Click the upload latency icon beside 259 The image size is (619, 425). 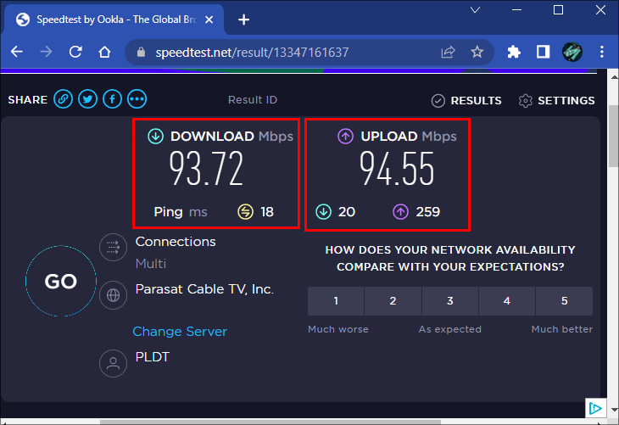pos(400,212)
